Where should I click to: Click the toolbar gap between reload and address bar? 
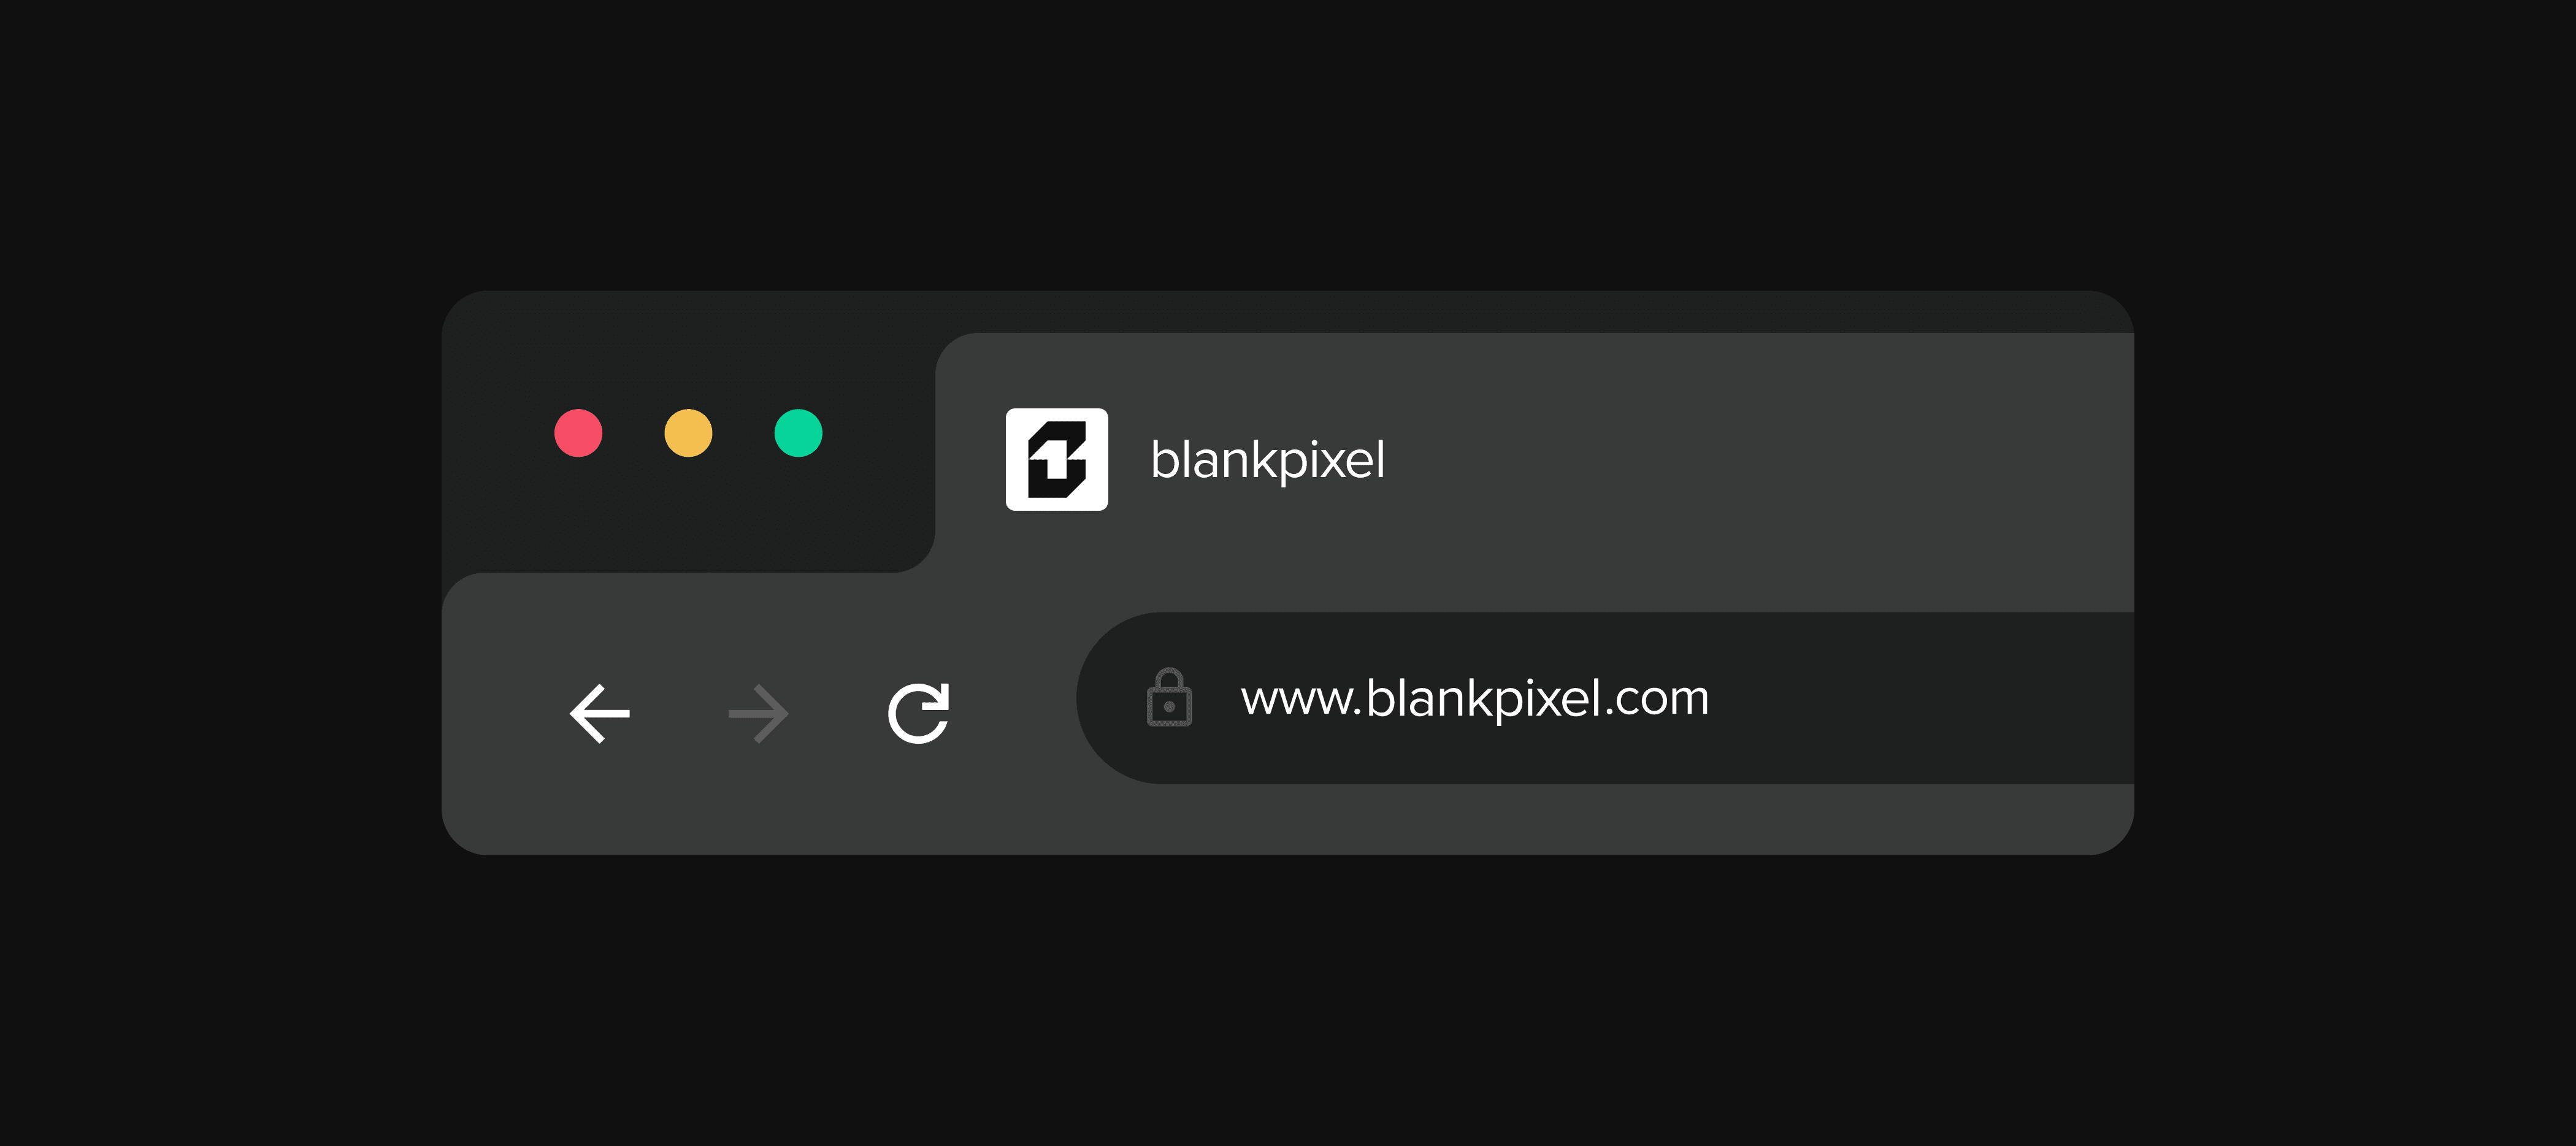(1013, 713)
